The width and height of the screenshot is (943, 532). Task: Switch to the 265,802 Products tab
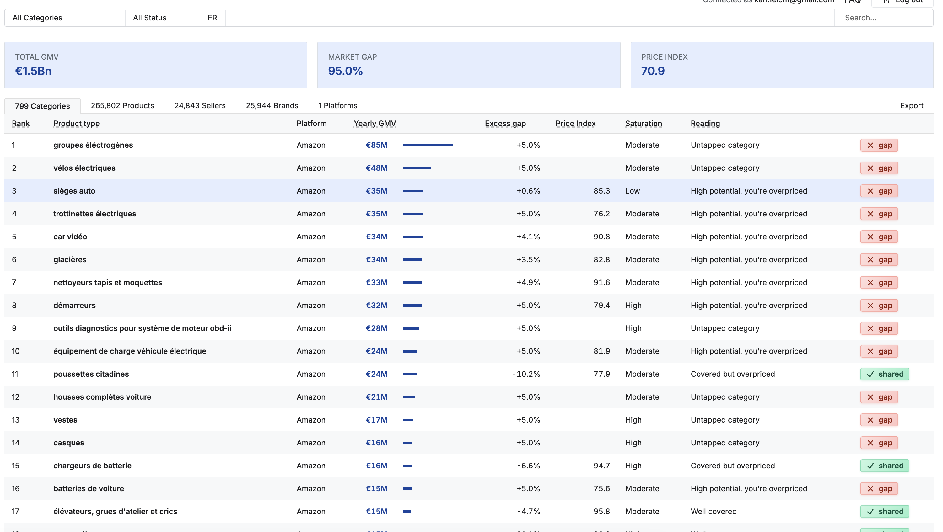click(122, 105)
